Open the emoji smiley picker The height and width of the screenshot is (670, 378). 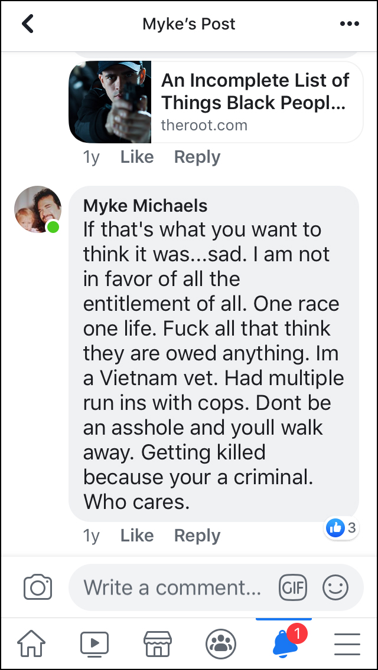click(x=335, y=587)
